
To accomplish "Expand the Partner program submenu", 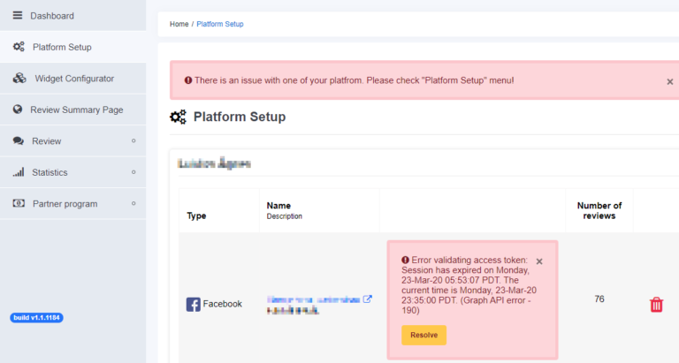I will click(134, 204).
